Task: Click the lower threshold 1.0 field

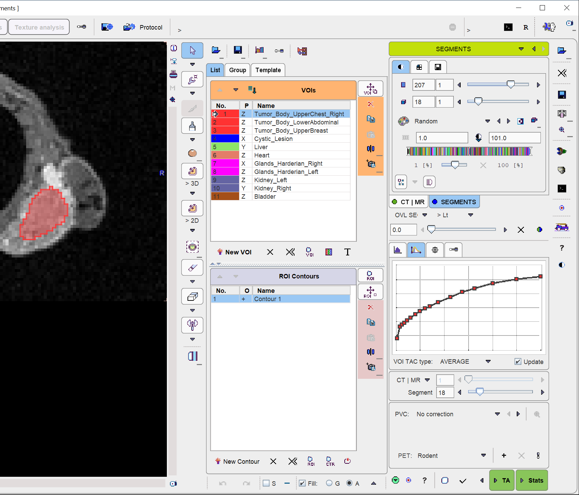Action: pyautogui.click(x=442, y=138)
